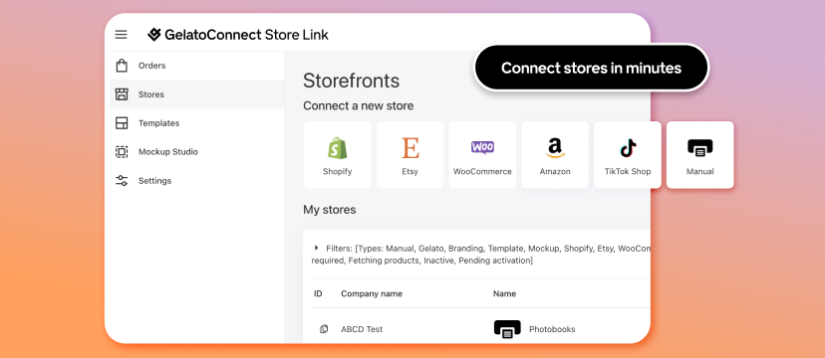The width and height of the screenshot is (825, 358).
Task: Click the Manual printer icon card
Action: 700,155
